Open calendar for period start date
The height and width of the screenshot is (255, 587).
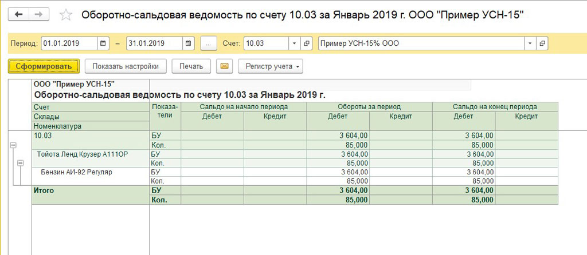(103, 43)
